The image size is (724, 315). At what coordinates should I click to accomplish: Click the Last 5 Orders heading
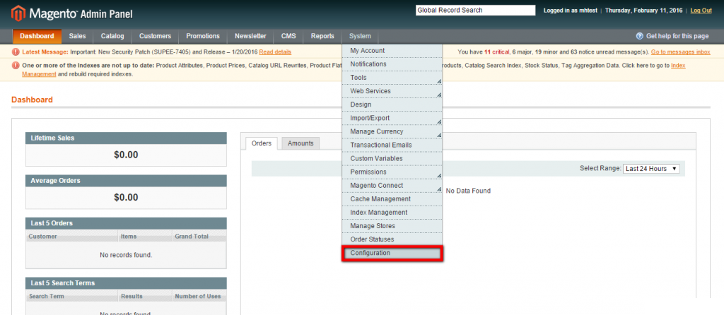[x=126, y=223]
